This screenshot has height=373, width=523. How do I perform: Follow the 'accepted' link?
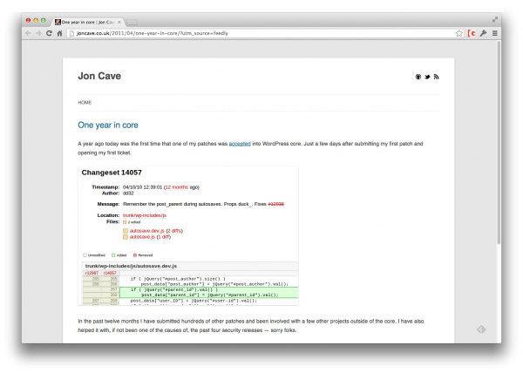tap(240, 144)
